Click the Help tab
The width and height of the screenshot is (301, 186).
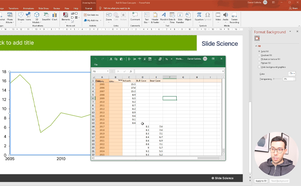click(76, 8)
